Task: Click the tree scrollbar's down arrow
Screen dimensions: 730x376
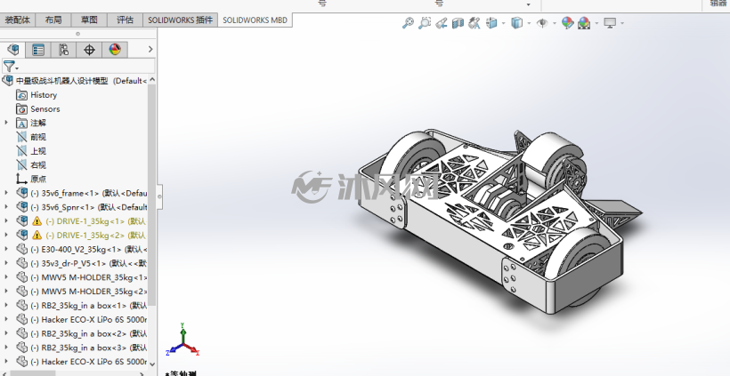Action: pos(151,364)
